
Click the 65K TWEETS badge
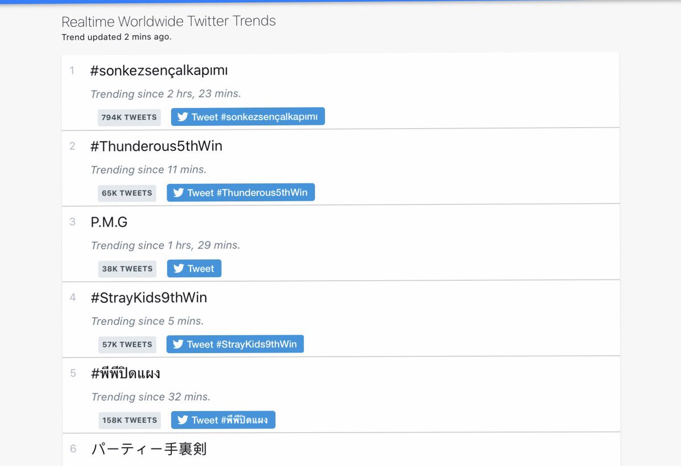(x=127, y=193)
